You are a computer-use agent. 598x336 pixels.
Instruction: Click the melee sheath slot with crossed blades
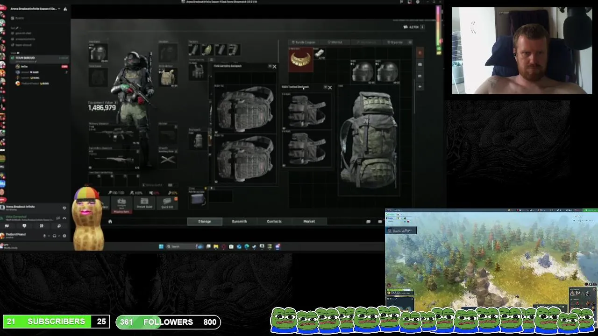tap(168, 159)
